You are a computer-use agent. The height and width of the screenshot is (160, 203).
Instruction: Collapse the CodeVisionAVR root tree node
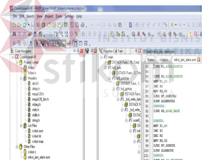coord(13,57)
